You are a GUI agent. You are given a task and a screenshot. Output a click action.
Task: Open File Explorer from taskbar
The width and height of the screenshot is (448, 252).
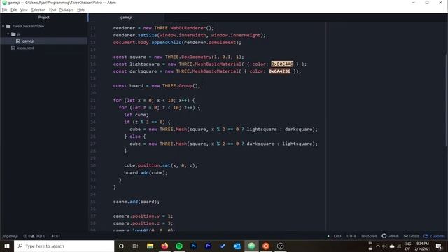150,246
